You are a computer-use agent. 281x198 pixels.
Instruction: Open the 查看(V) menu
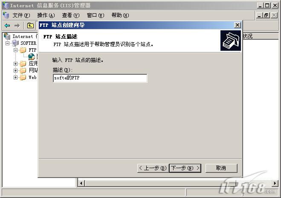point(71,15)
